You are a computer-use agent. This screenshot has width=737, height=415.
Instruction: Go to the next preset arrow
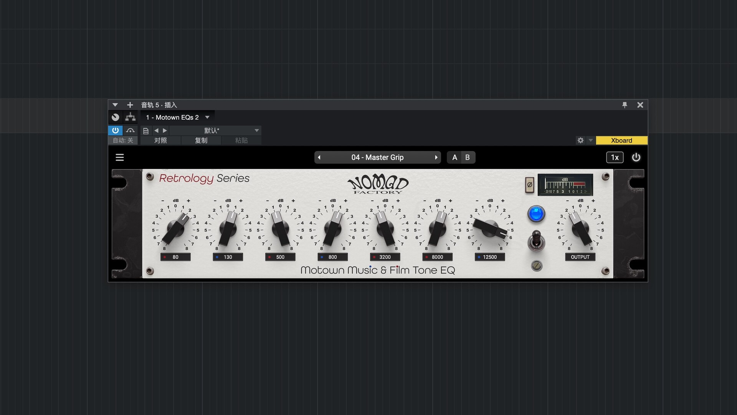pyautogui.click(x=436, y=157)
